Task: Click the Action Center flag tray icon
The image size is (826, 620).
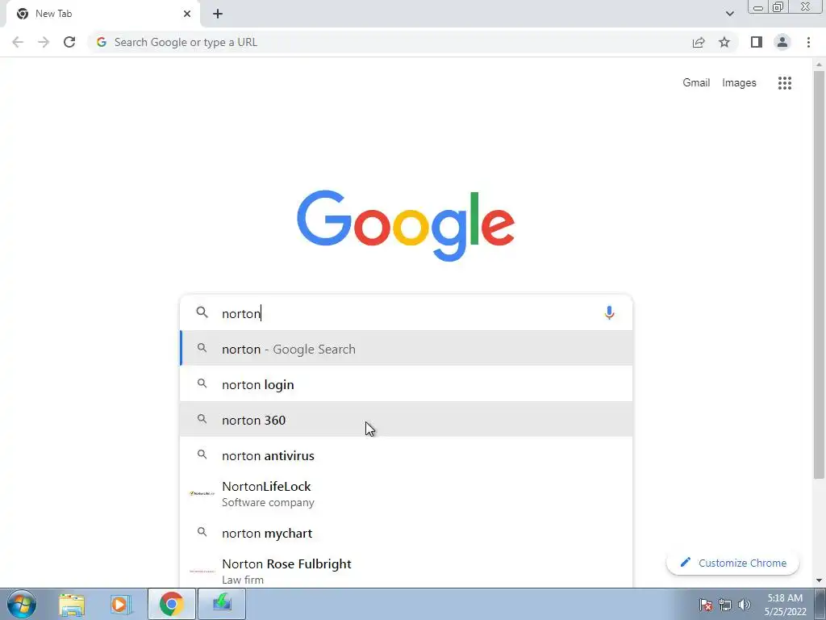Action: point(706,604)
